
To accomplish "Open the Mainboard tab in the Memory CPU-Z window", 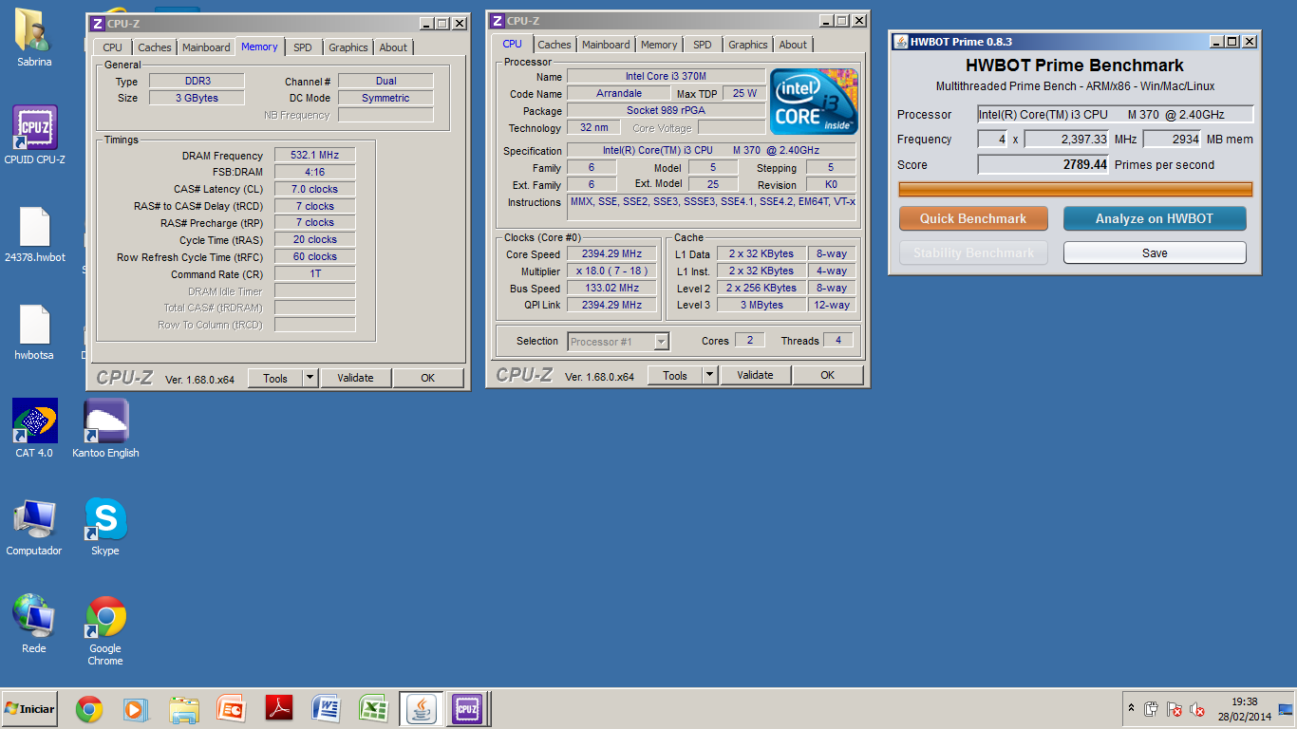I will click(206, 47).
